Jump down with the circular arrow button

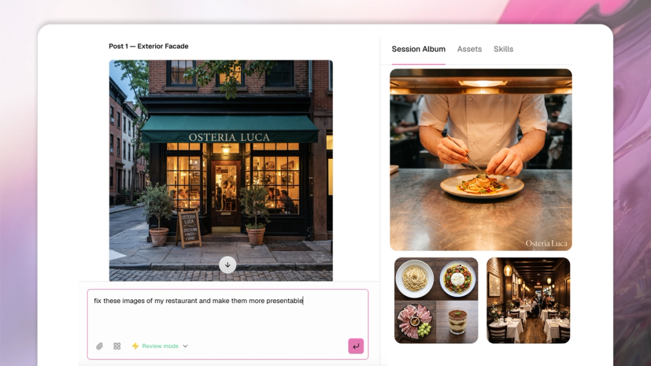[228, 265]
